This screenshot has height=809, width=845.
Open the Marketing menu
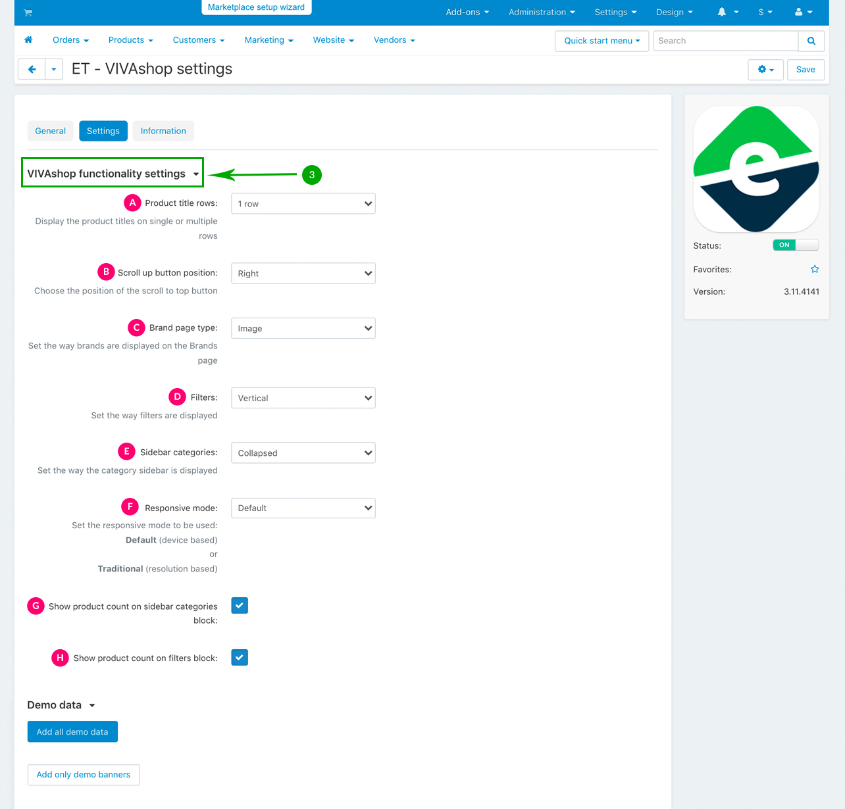(x=269, y=40)
